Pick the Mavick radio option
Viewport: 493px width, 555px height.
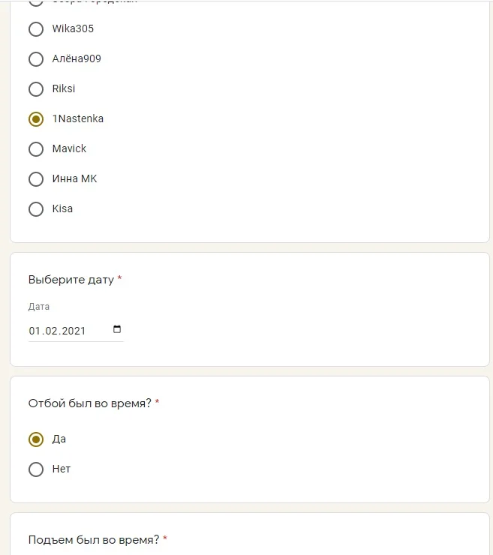(36, 149)
